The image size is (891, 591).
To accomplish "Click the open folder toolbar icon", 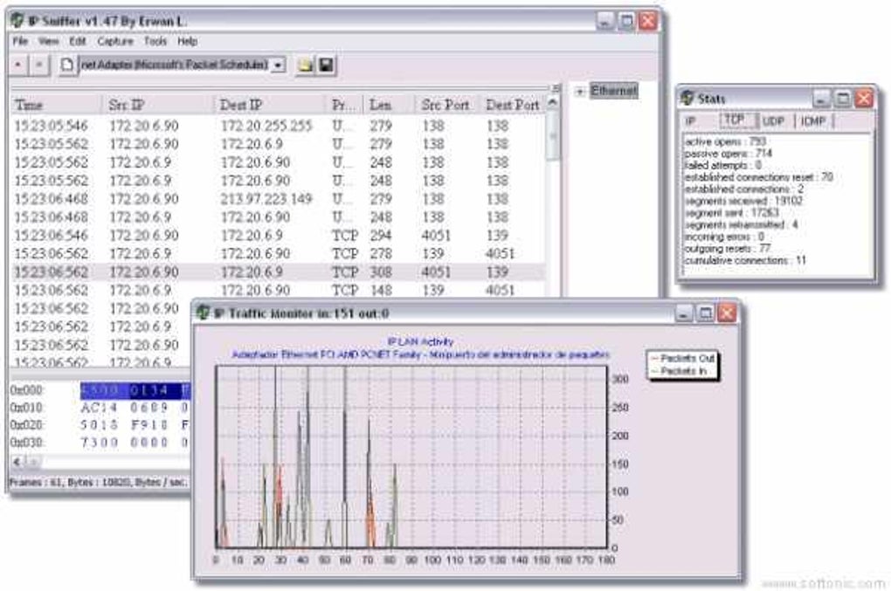I will pos(305,65).
